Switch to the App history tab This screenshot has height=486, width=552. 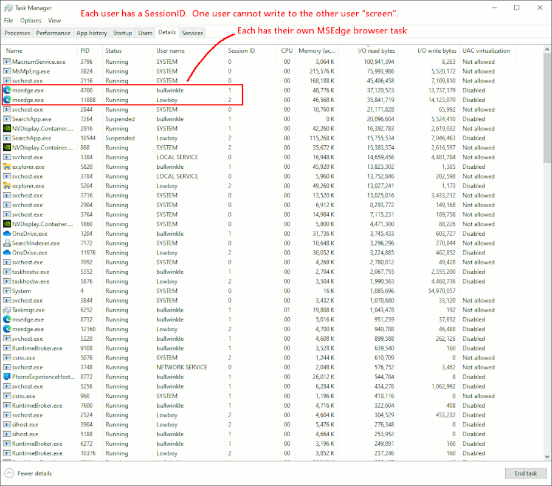92,33
